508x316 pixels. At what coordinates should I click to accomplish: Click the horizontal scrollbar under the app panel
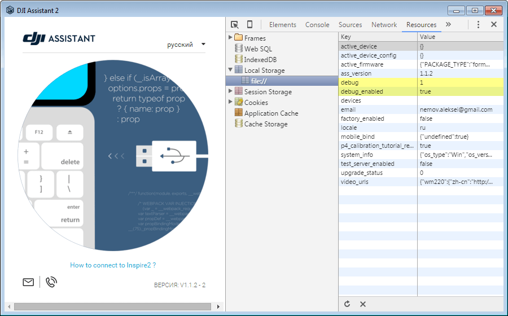coord(113,307)
